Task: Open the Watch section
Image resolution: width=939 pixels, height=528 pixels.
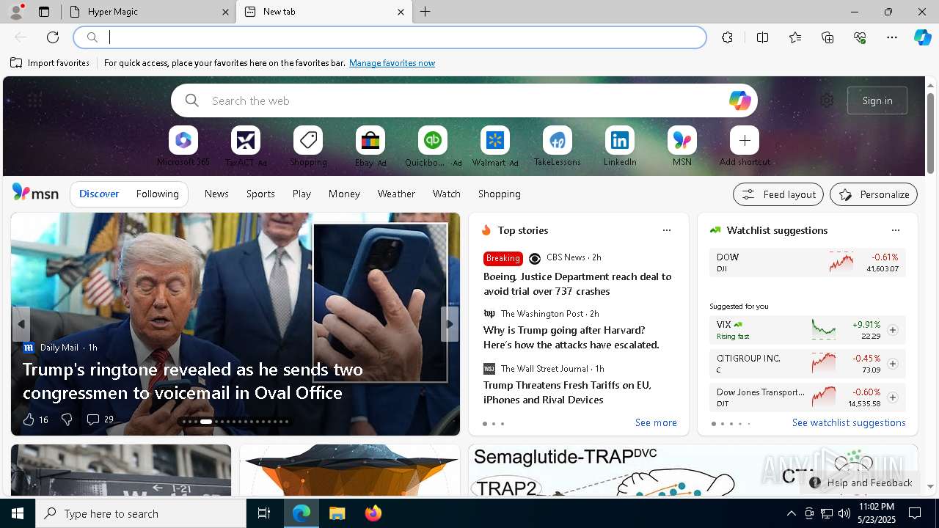Action: [x=447, y=194]
